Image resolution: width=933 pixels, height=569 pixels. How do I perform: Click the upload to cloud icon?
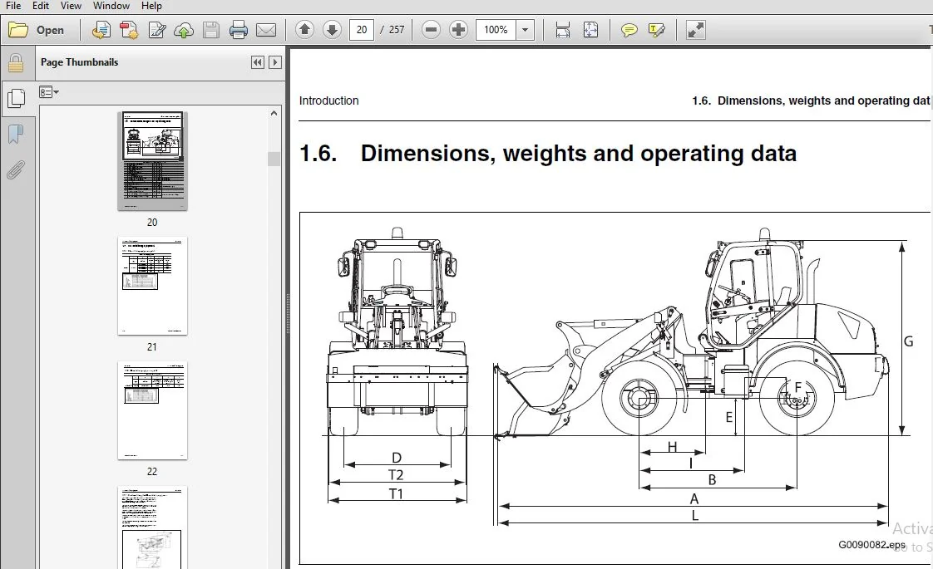184,30
